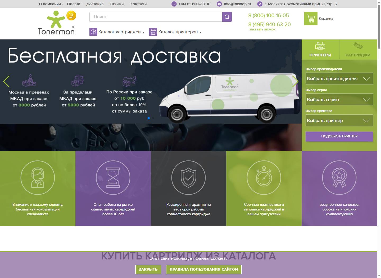Click 'Срочная диагностика и заправка' text
The height and width of the screenshot is (278, 381).
264,209
